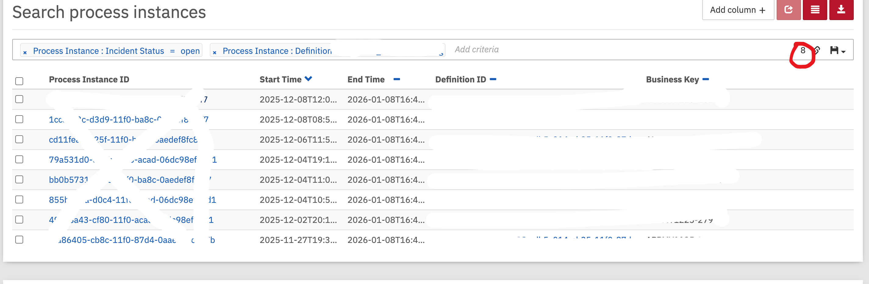Open the Incident Status operator dropdown showing 'open'
This screenshot has width=869, height=284.
coord(191,51)
